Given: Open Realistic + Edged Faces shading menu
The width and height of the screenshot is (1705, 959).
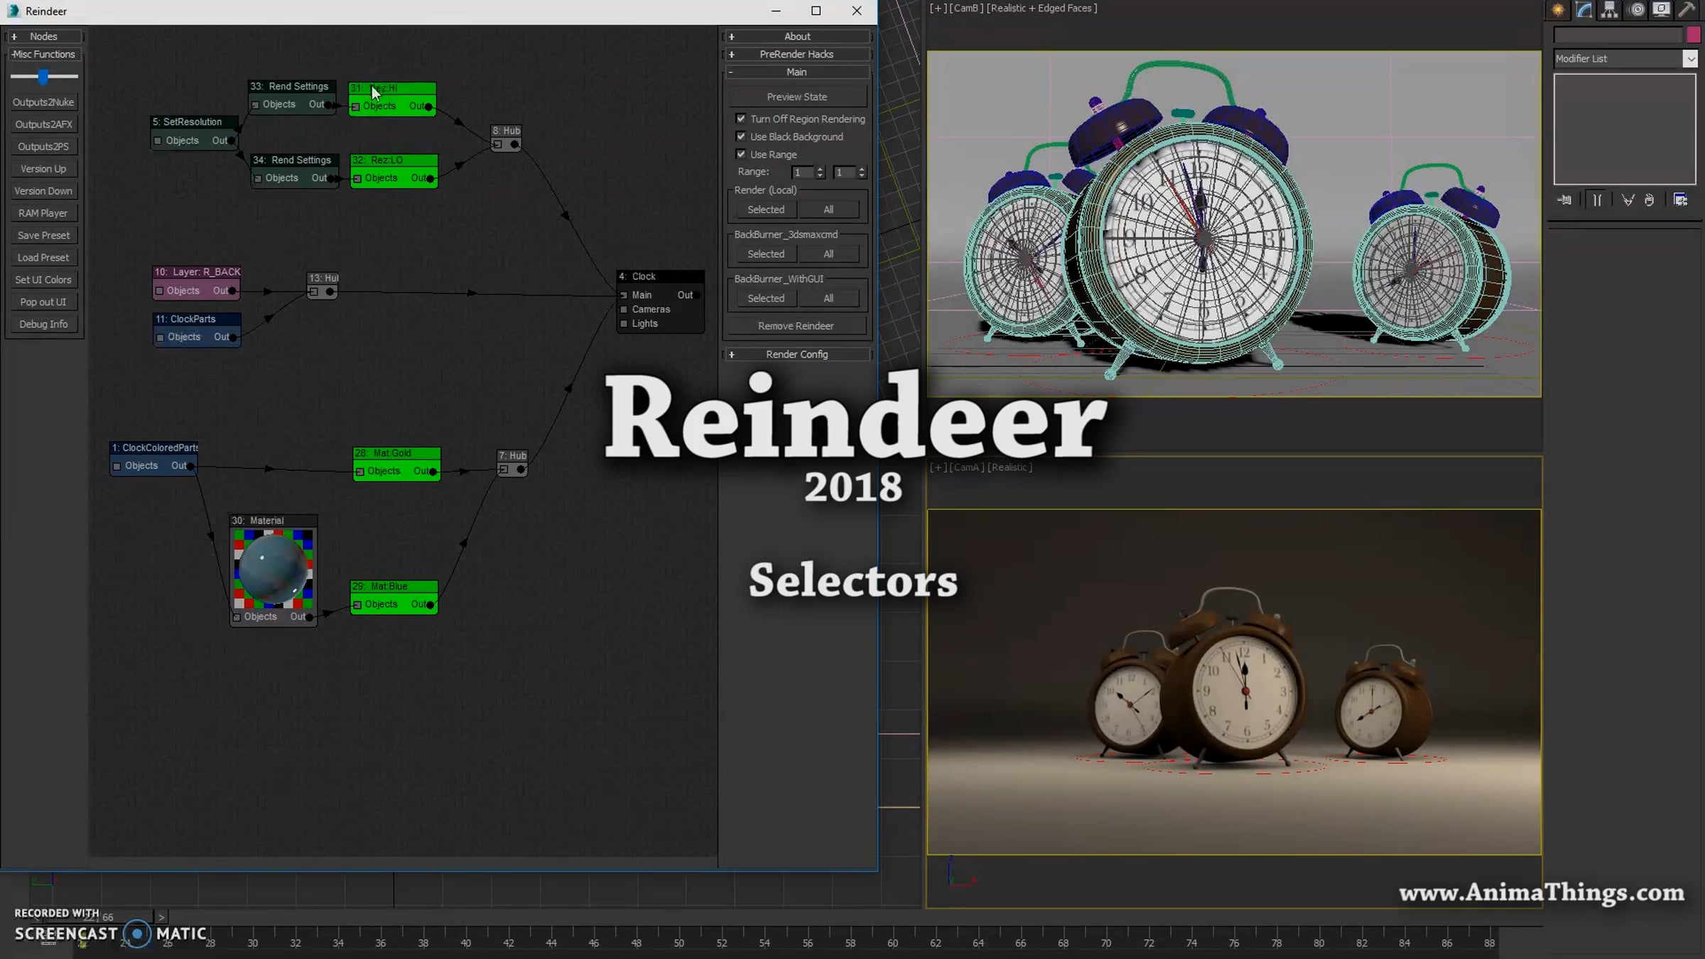Looking at the screenshot, I should [x=1042, y=9].
